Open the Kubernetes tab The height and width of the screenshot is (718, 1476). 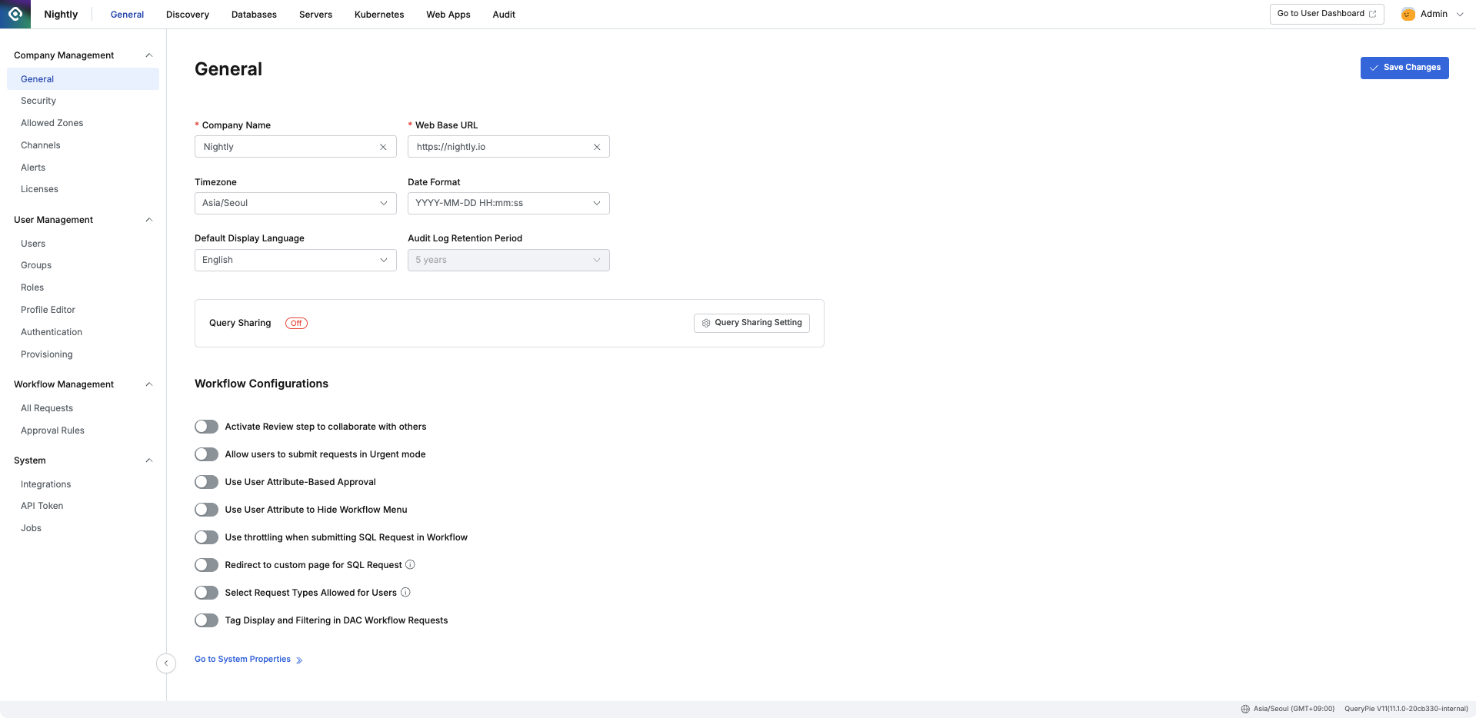pyautogui.click(x=379, y=15)
